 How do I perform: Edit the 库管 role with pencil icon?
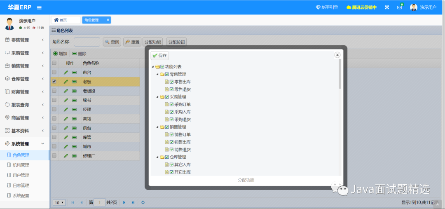[x=66, y=137]
